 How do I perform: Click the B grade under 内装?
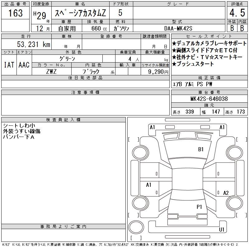[x=242, y=28]
